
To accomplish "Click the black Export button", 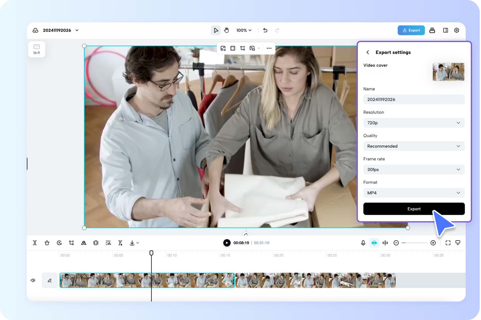I will (414, 209).
